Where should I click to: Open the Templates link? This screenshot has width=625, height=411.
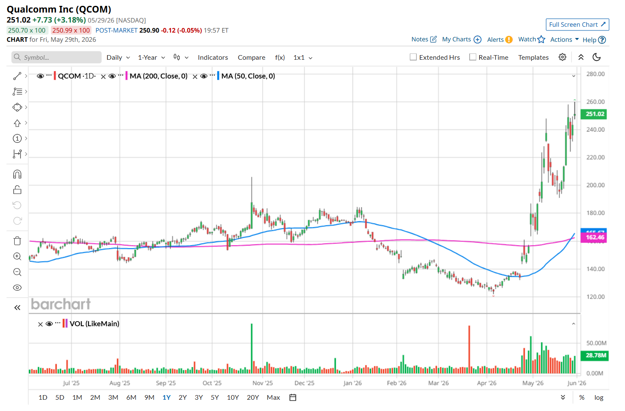533,58
